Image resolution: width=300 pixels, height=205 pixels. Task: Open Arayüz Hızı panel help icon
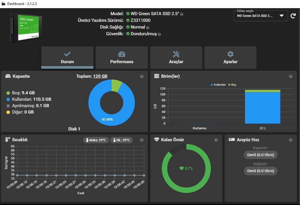(291, 140)
